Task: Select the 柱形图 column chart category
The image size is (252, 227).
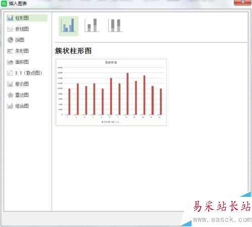Action: point(27,18)
